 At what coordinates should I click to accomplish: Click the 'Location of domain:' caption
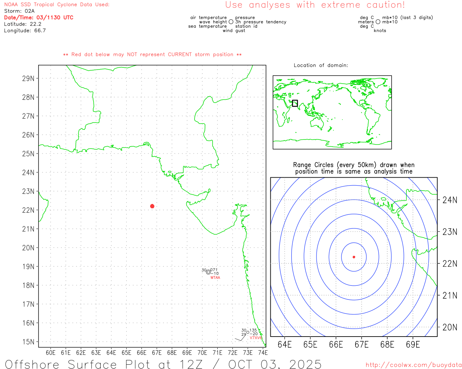click(x=321, y=66)
